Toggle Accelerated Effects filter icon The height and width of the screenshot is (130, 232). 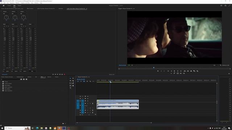(x=21, y=79)
